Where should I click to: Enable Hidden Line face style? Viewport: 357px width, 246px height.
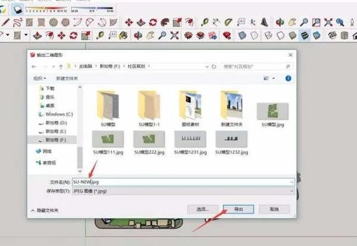(280, 35)
